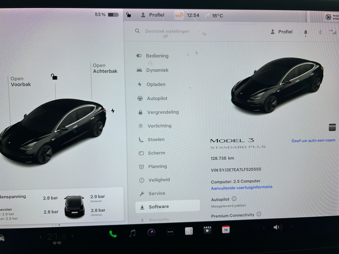Click Geef uw auto een naam
339x254 pixels.
click(313, 140)
